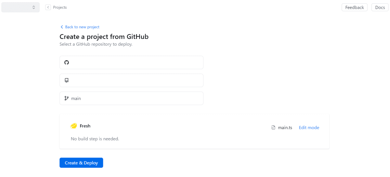The height and width of the screenshot is (177, 390).
Task: Click the up-down arrows in organization switcher
Action: [x=34, y=7]
